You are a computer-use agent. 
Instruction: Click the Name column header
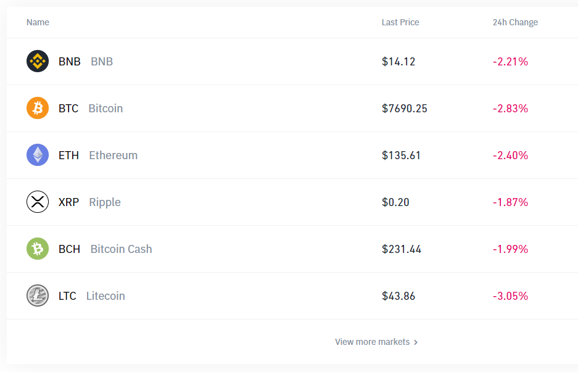[x=38, y=22]
